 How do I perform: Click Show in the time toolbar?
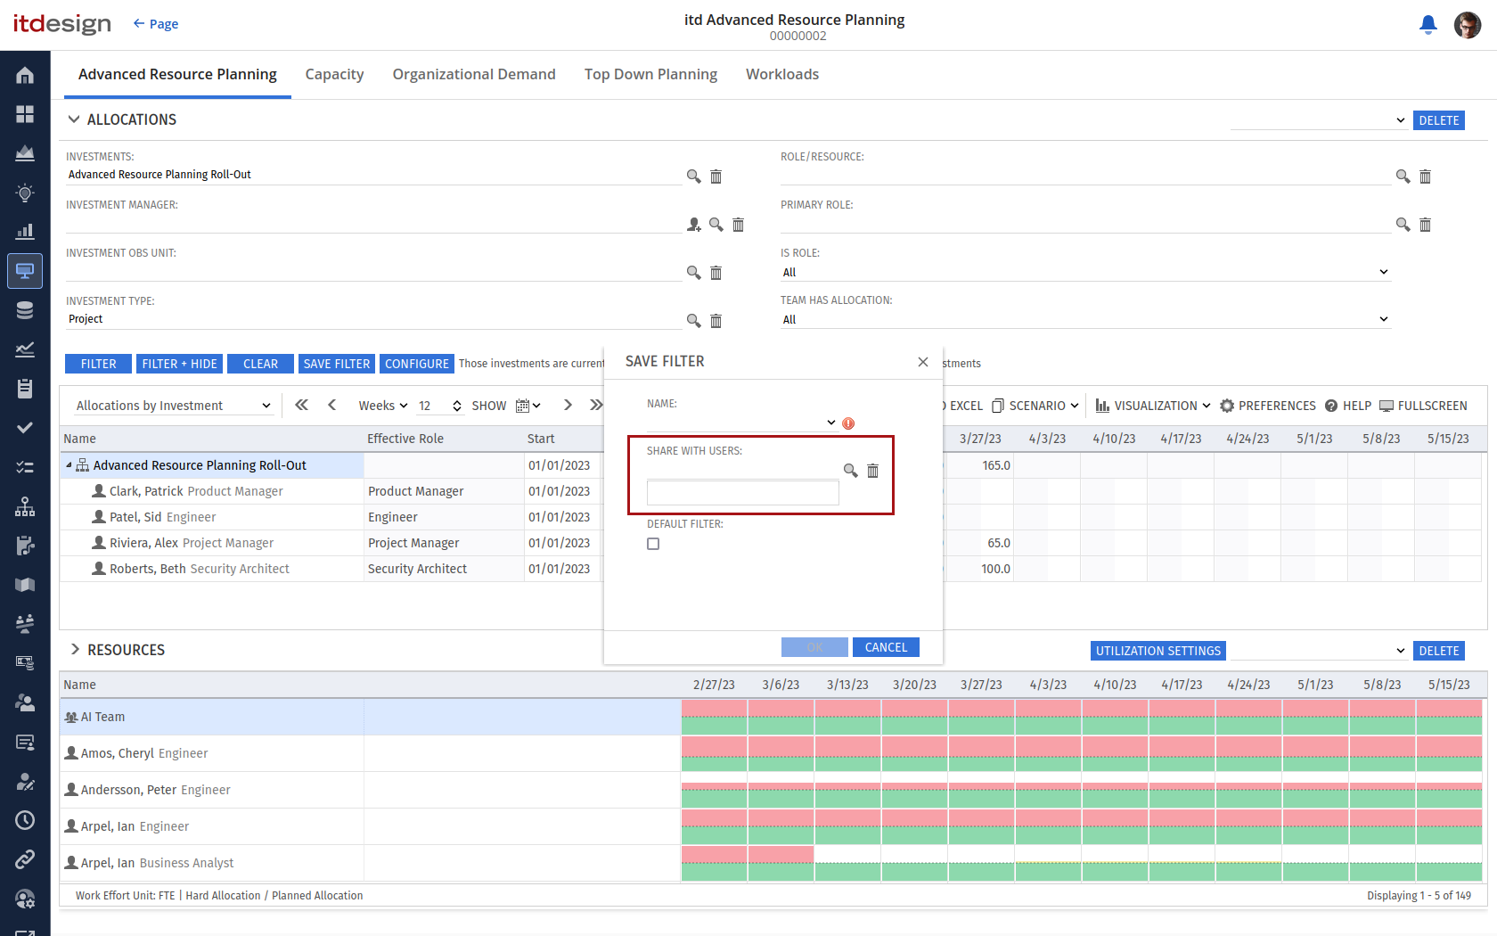tap(488, 406)
